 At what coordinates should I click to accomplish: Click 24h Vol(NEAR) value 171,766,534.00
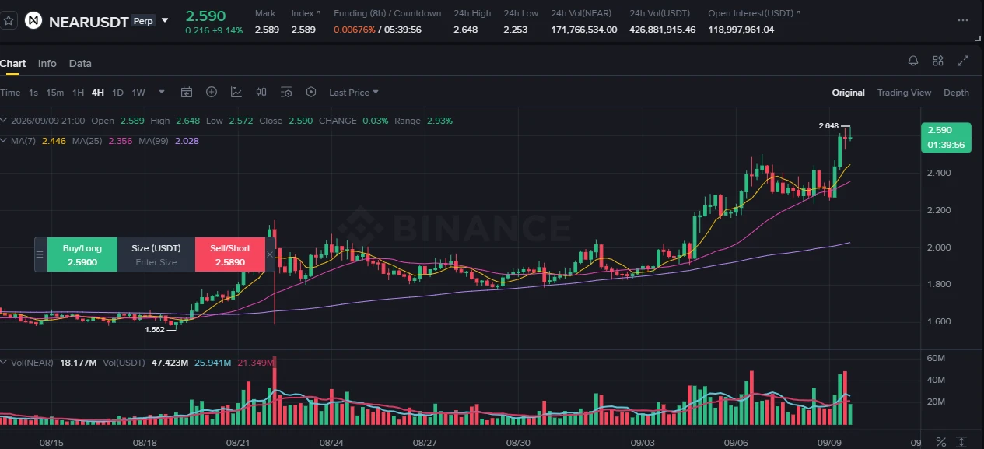[x=584, y=30]
